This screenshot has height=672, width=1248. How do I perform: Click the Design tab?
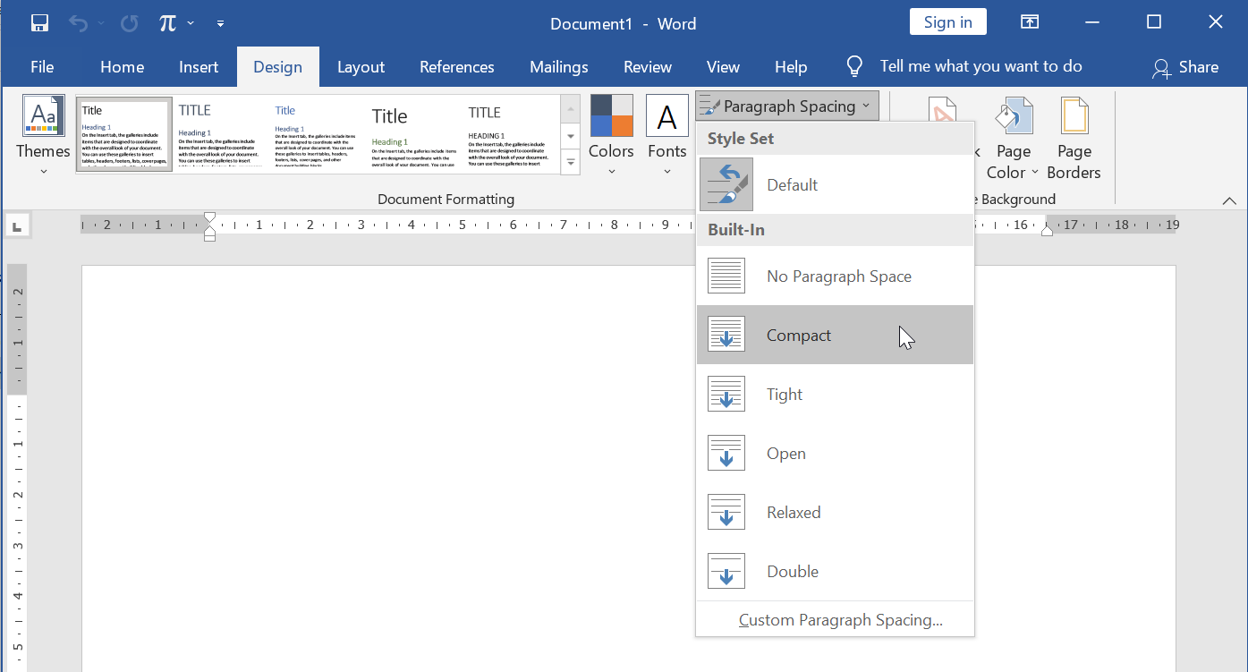click(x=277, y=67)
